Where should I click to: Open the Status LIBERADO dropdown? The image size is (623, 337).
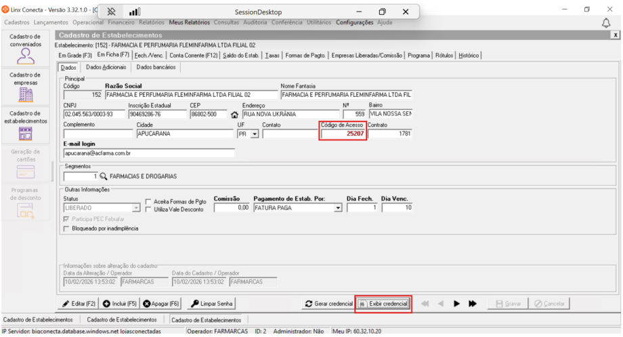[137, 208]
